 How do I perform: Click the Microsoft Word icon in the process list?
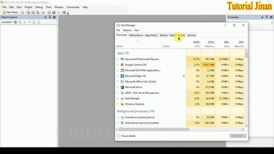coord(122,87)
